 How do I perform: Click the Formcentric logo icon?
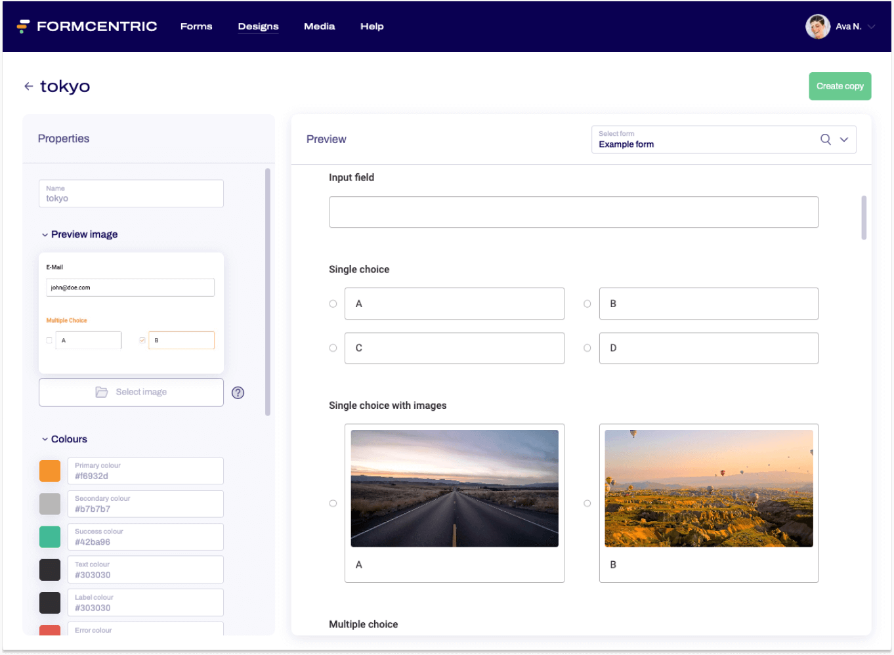click(24, 26)
